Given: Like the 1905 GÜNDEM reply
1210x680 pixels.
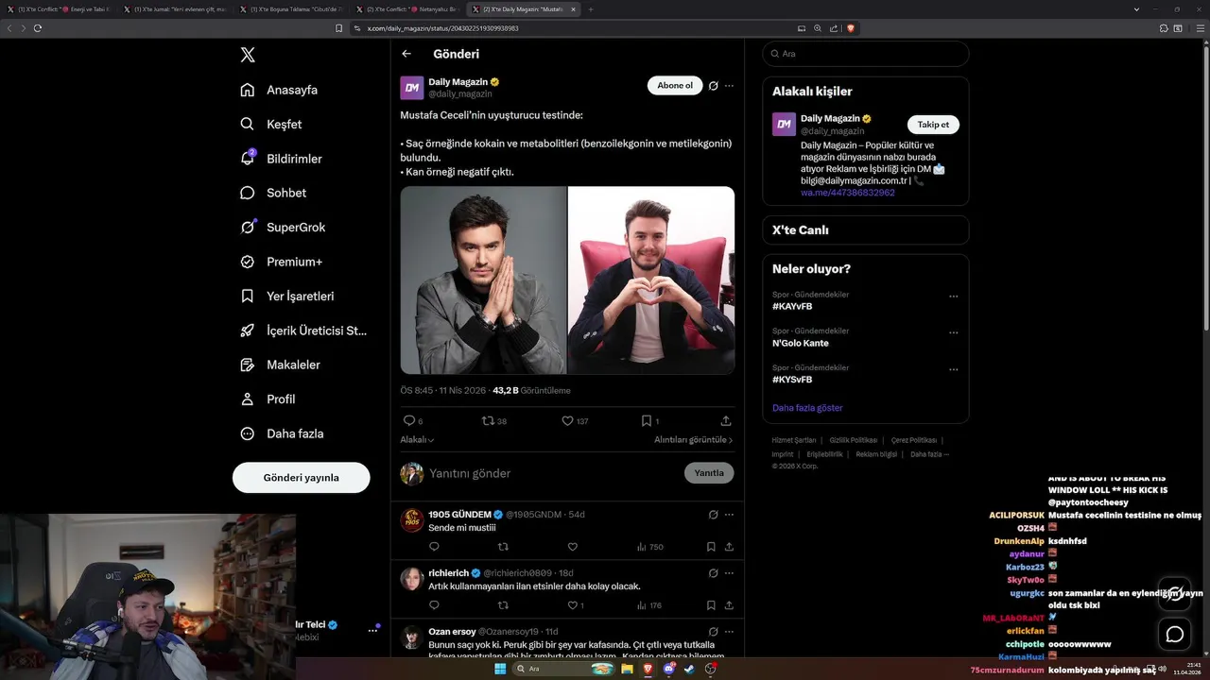Looking at the screenshot, I should coord(572,547).
